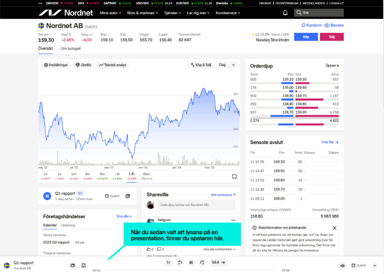
Task: Seek on the player progress bar
Action: point(191,270)
